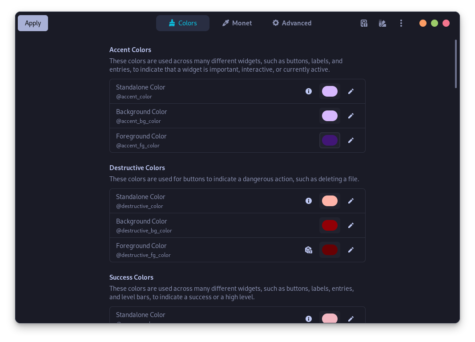Select the orange theme circle in header bar
This screenshot has width=475, height=342.
point(423,23)
